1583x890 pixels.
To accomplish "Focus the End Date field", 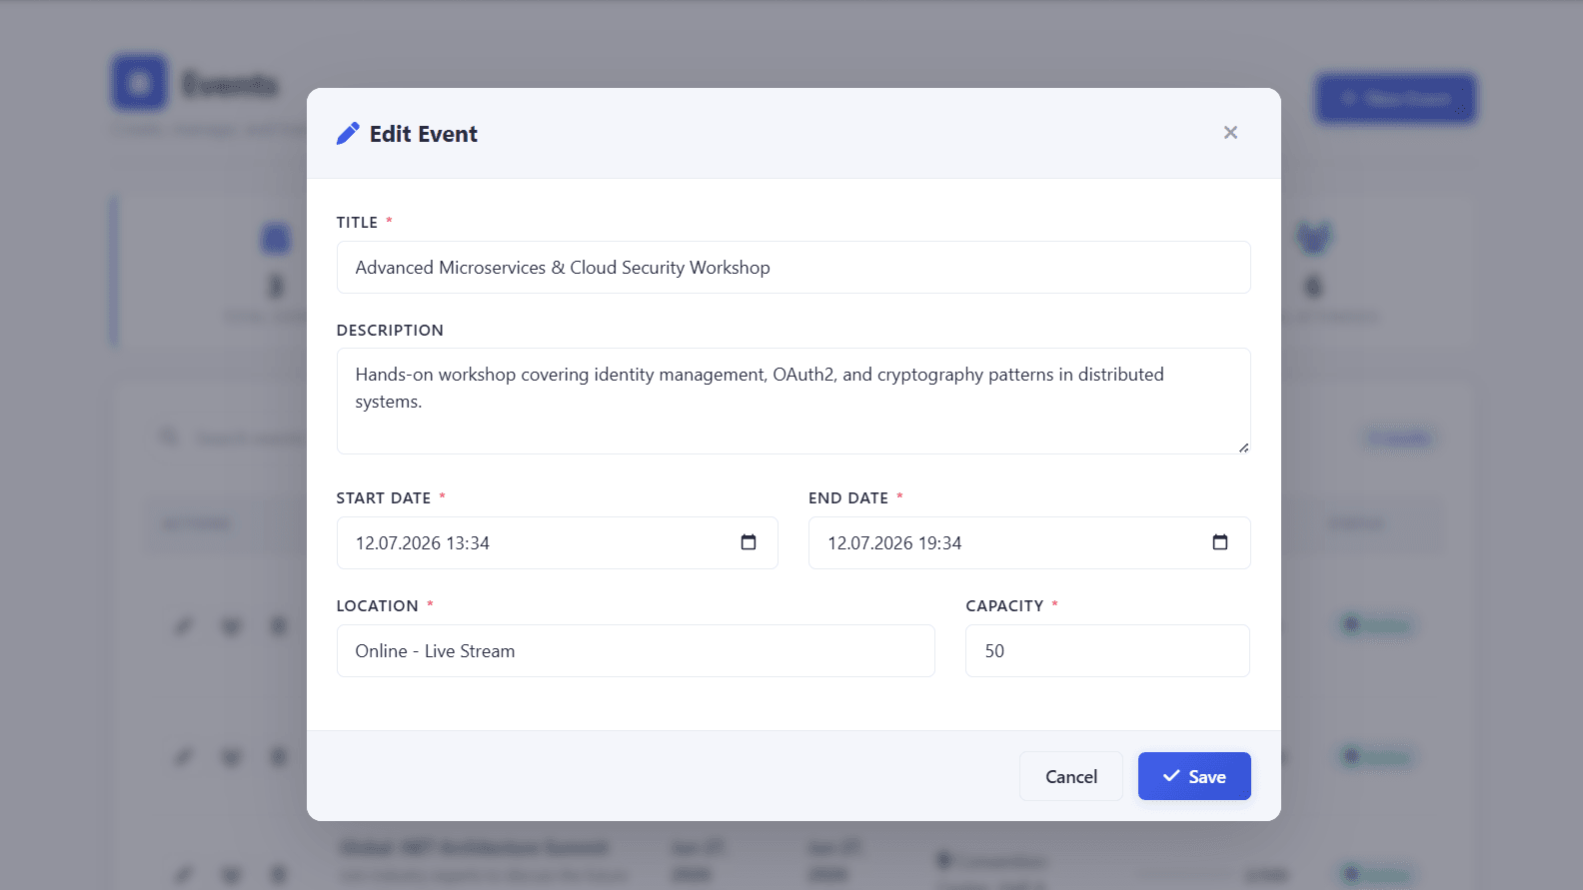I will tap(1029, 543).
